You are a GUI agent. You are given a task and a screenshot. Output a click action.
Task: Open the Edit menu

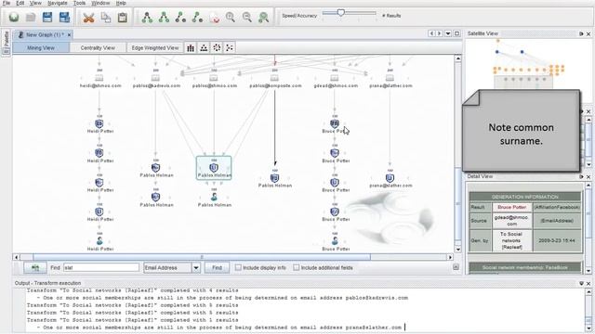coord(20,3)
